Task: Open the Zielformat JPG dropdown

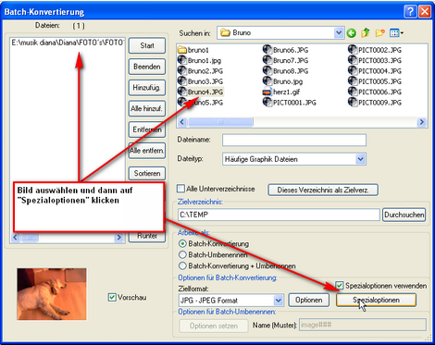Action: [279, 301]
